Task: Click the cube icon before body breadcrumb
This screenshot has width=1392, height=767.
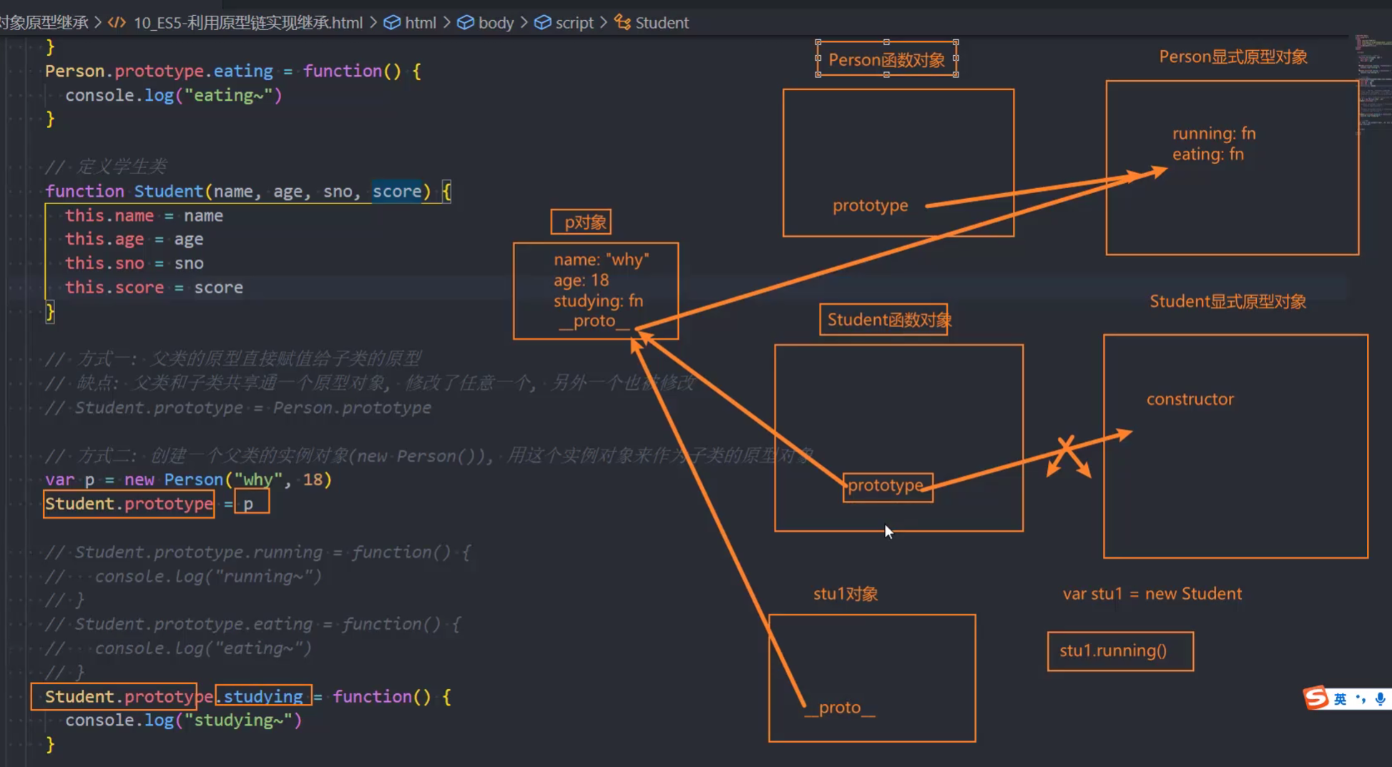Action: click(465, 23)
